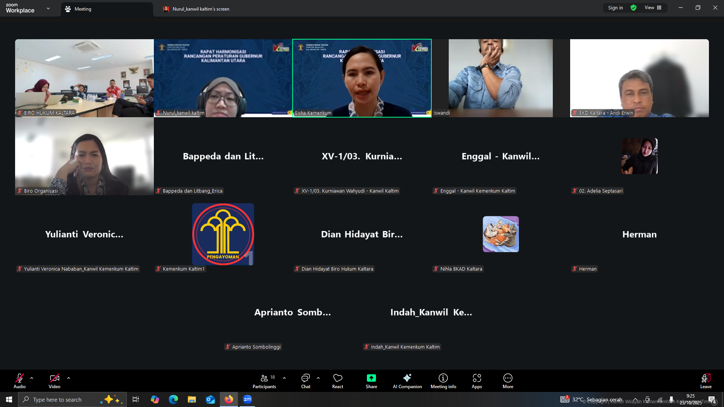Expand the Participants options arrow
The image size is (724, 407).
click(x=284, y=378)
